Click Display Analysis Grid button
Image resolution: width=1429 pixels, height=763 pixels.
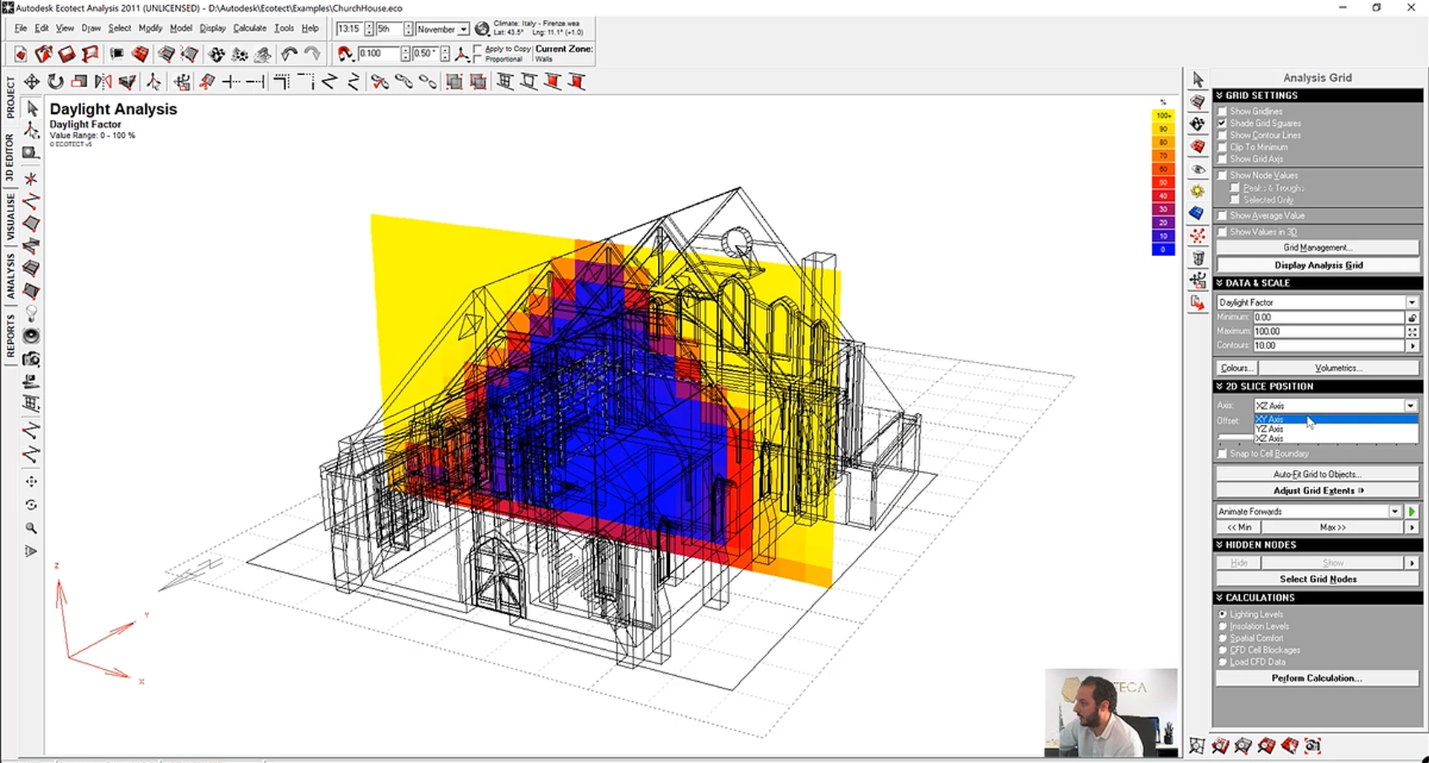[x=1317, y=265]
